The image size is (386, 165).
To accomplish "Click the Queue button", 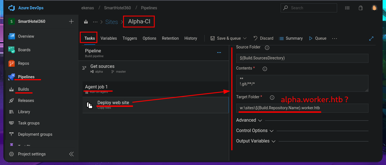I will click(318, 38).
